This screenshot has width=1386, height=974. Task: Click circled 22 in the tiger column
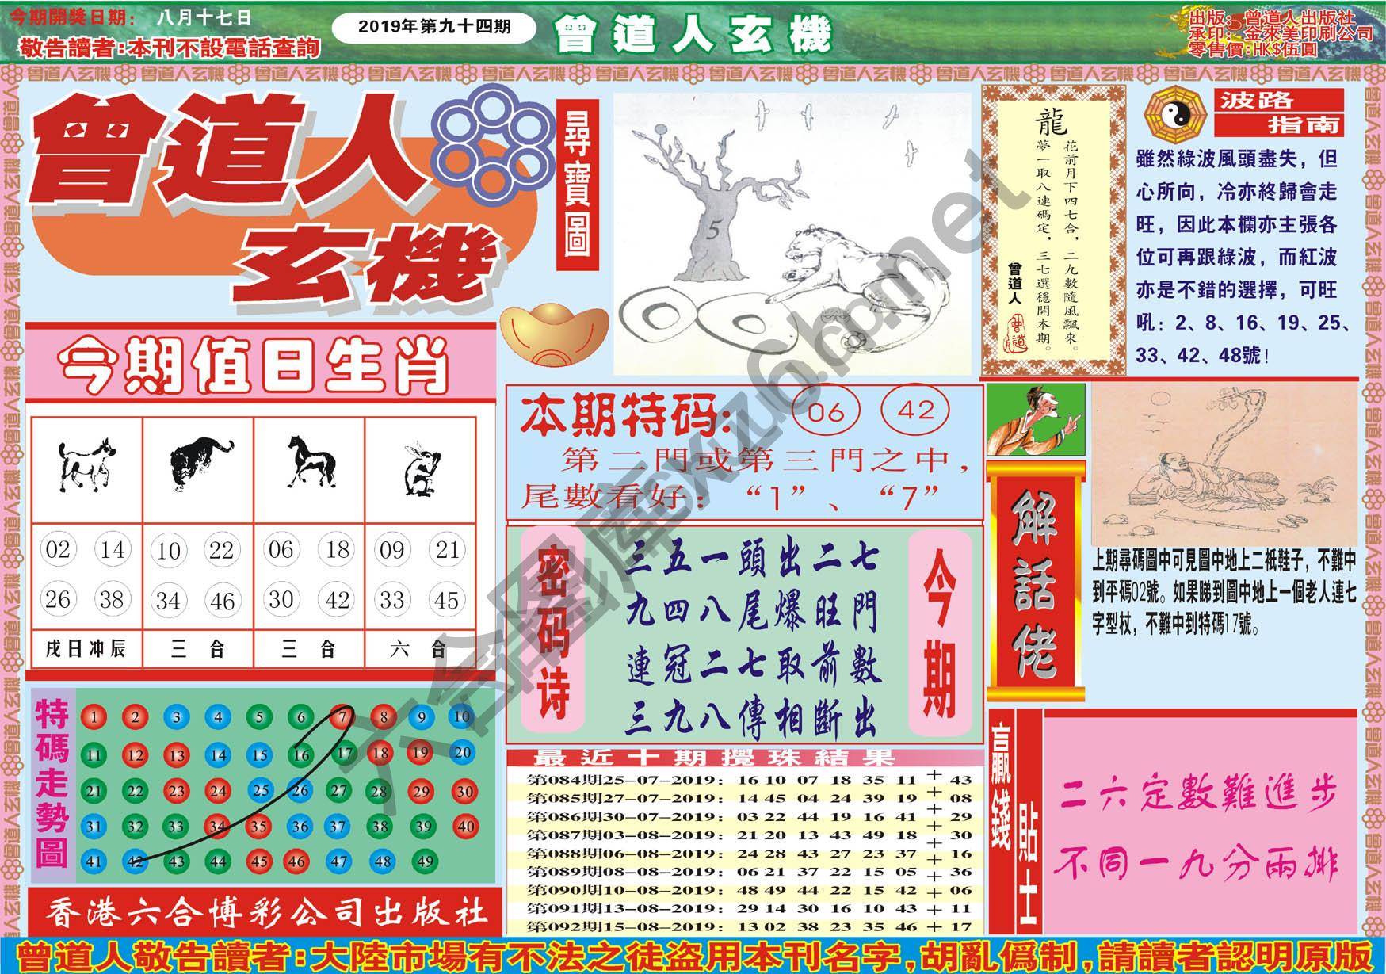[x=221, y=550]
